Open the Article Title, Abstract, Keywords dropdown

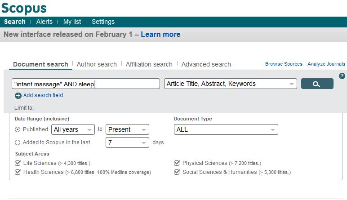(x=231, y=84)
